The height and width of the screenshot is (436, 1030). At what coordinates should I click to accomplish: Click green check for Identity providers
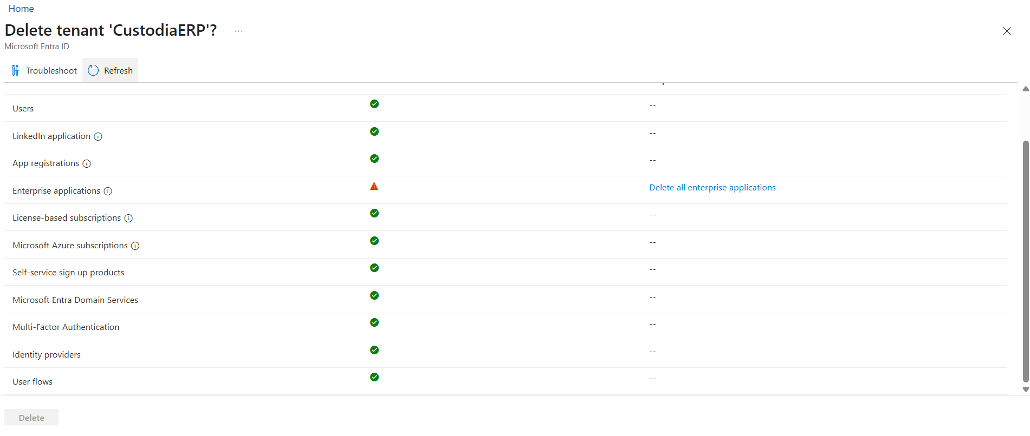pos(374,350)
